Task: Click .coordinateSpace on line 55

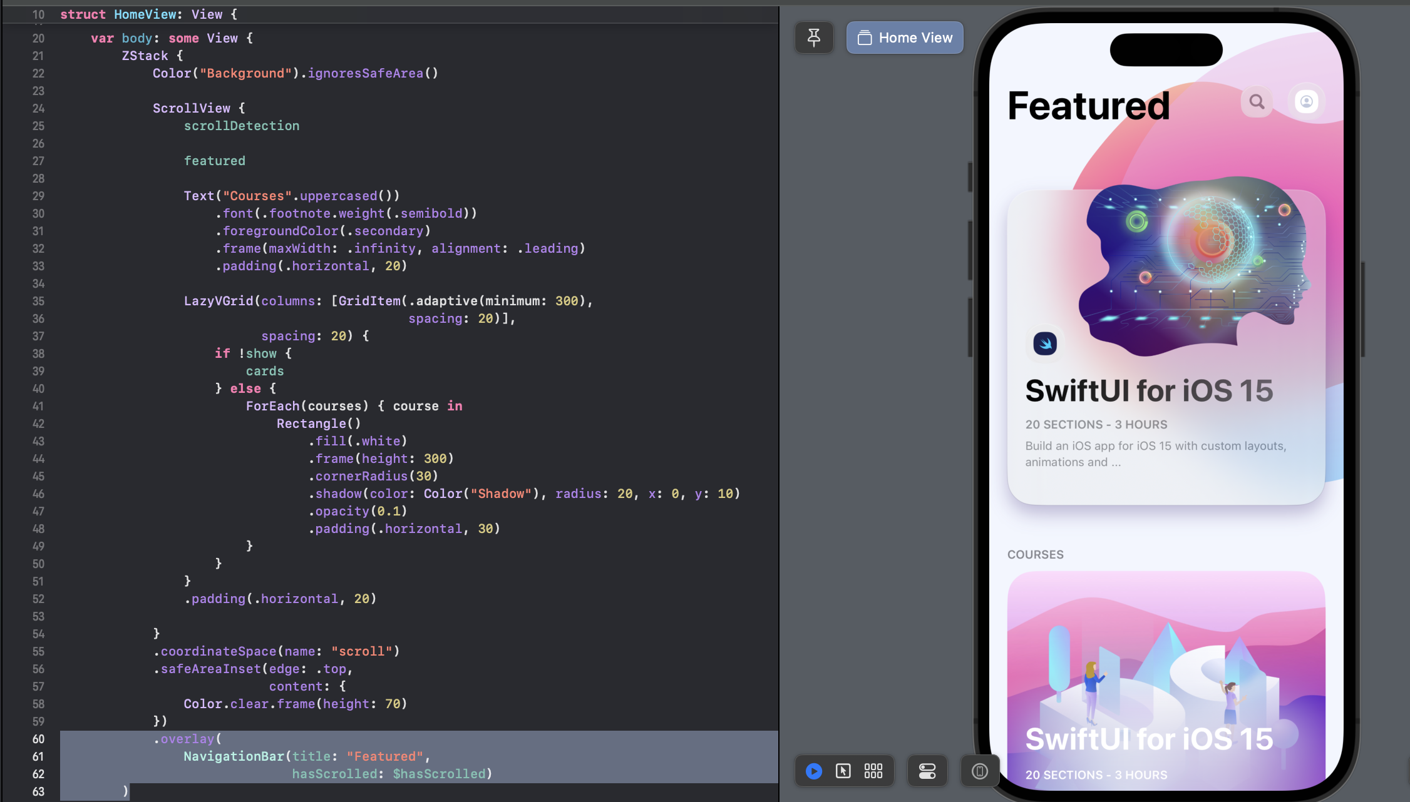Action: [215, 651]
